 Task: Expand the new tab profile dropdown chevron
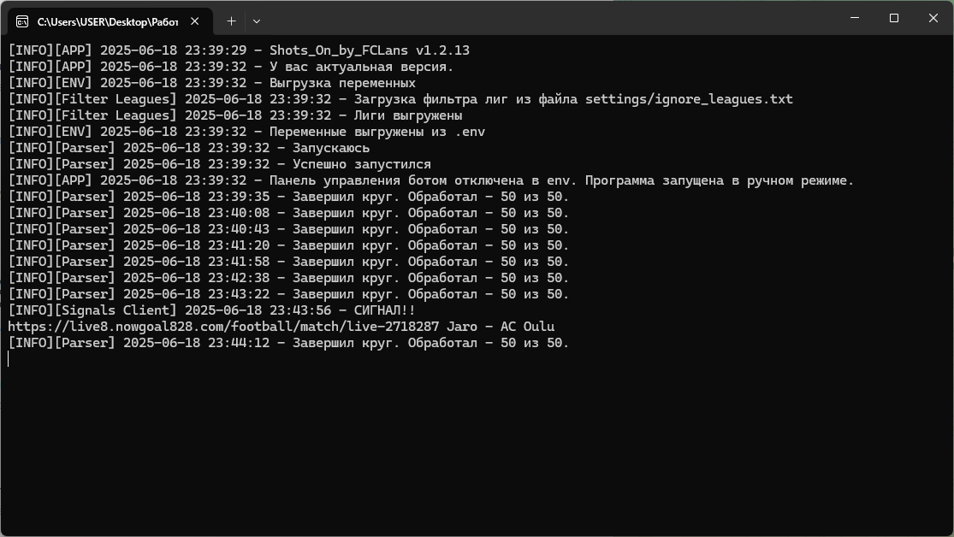(x=256, y=21)
